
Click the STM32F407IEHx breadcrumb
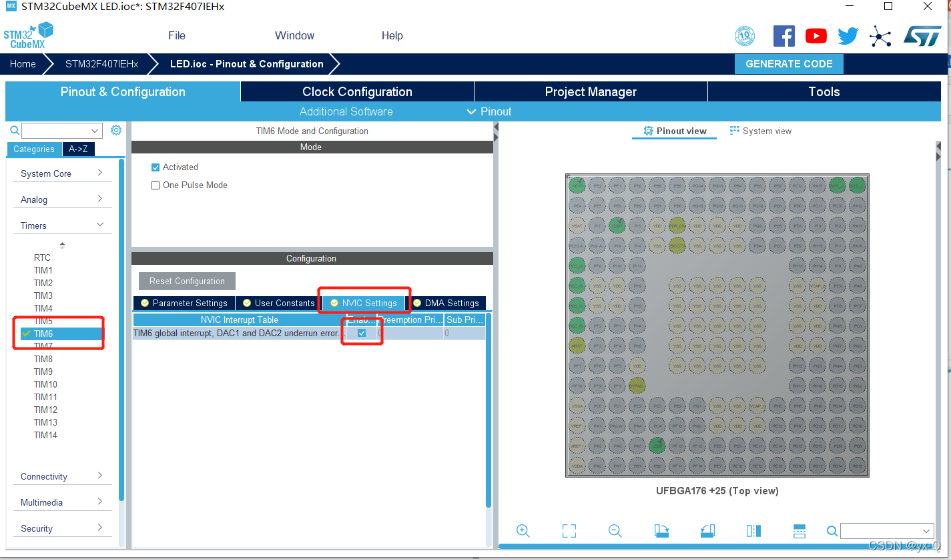101,64
